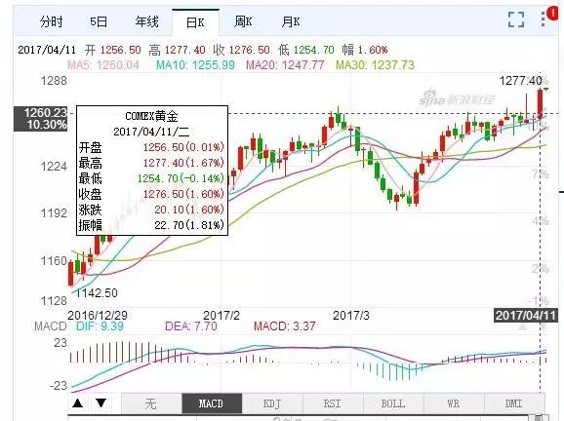
Task: Click the MACD: 3.37 value
Action: [285, 326]
